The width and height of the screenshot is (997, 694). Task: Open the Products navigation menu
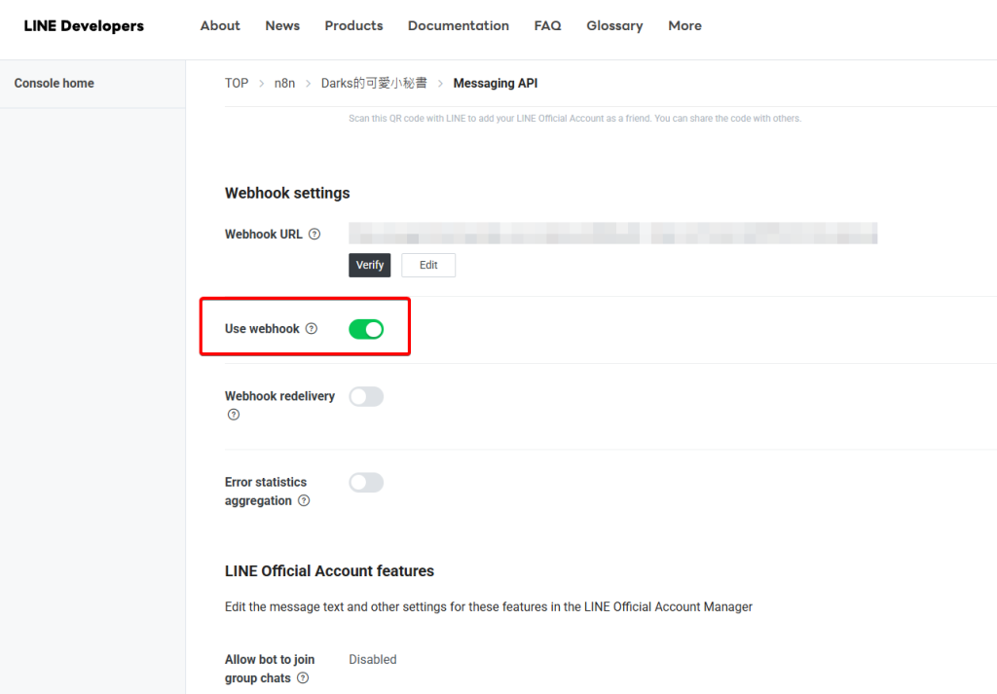point(353,26)
